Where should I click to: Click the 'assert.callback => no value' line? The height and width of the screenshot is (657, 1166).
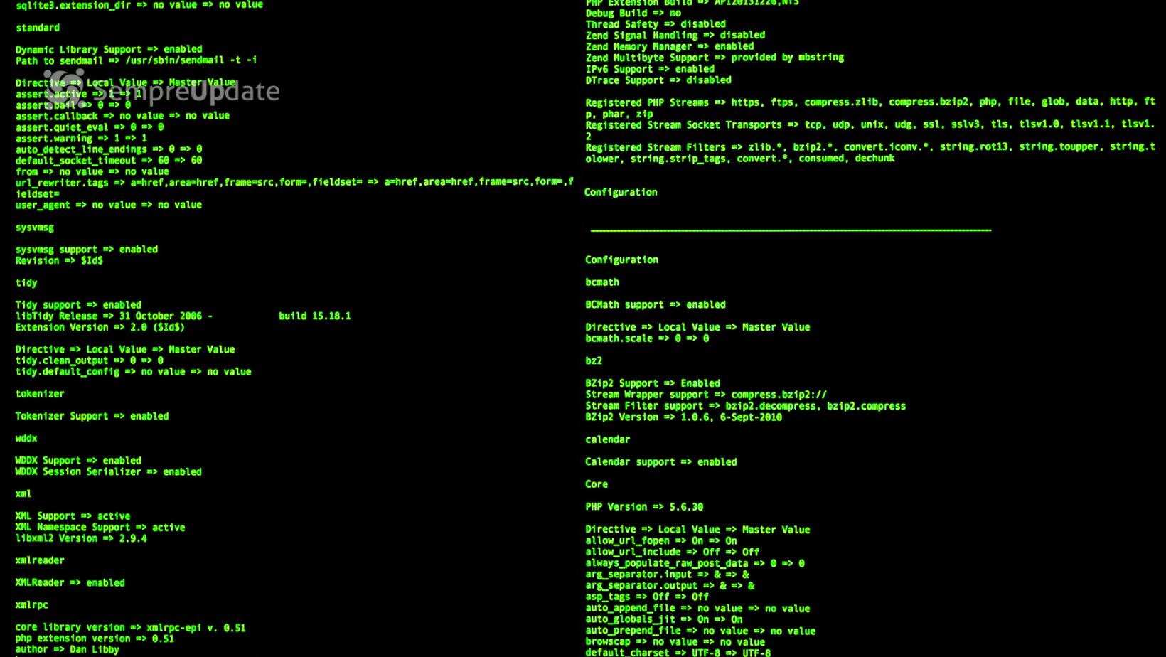[x=122, y=116]
